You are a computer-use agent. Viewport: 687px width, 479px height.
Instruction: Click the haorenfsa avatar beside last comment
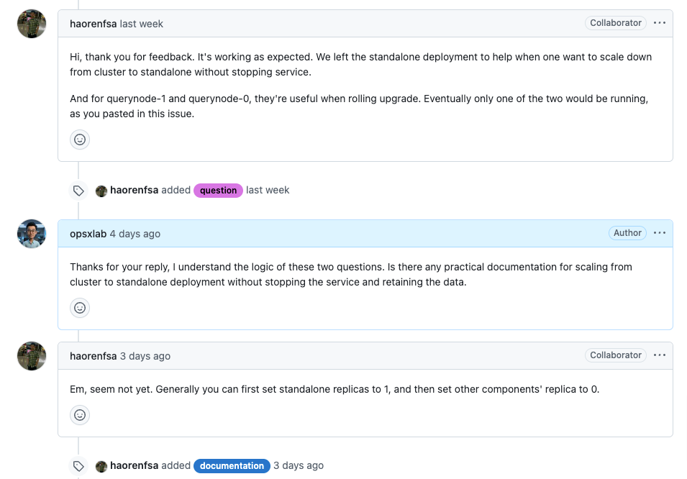point(32,356)
